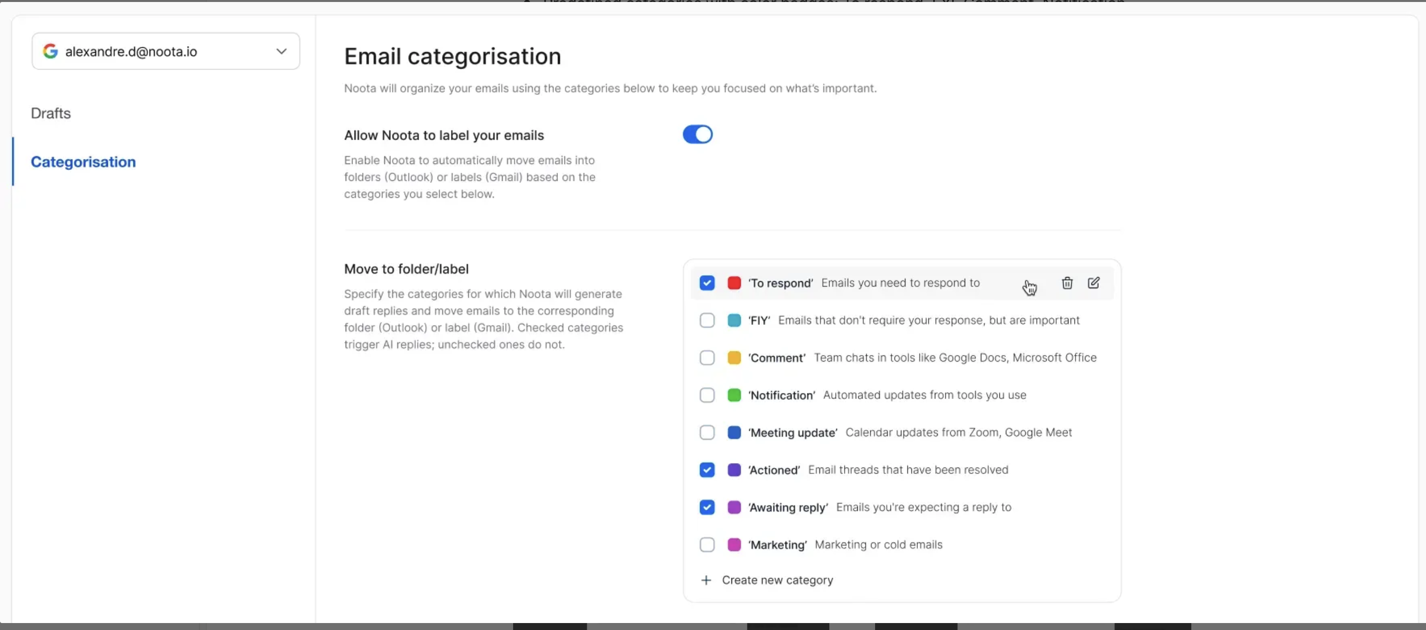Click the trash icon for 'To respond'
The image size is (1426, 630).
point(1067,283)
